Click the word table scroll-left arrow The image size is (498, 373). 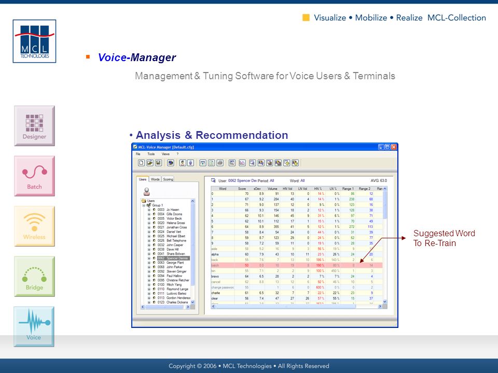pos(213,306)
